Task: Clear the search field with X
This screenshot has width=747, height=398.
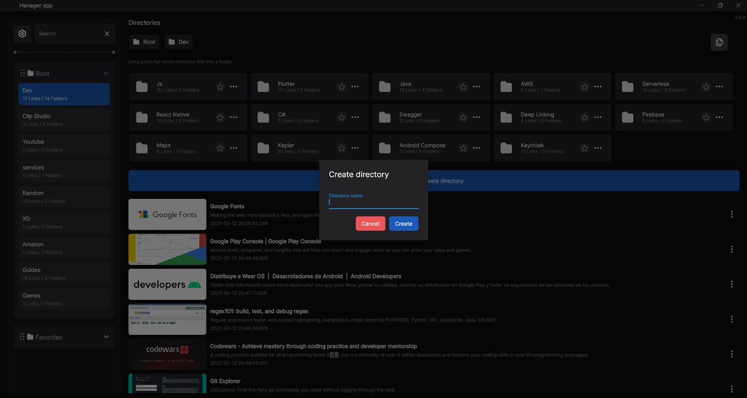Action: pyautogui.click(x=107, y=34)
